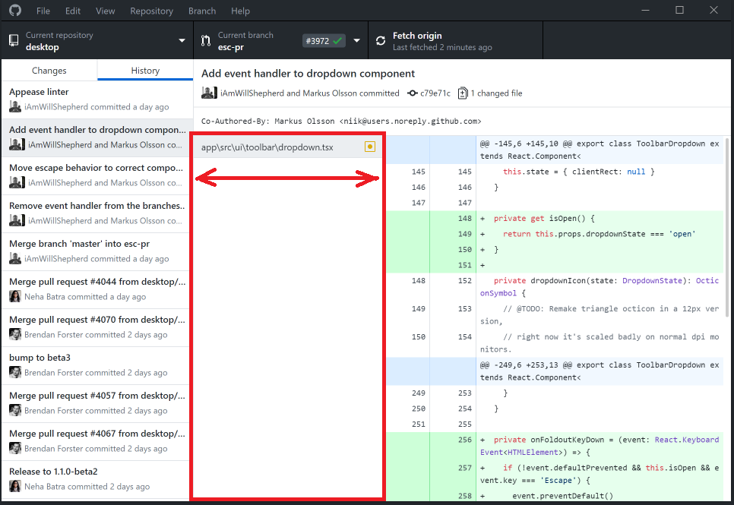The height and width of the screenshot is (505, 734).
Task: Click diff scrollbar on the right edge
Action: click(x=726, y=228)
